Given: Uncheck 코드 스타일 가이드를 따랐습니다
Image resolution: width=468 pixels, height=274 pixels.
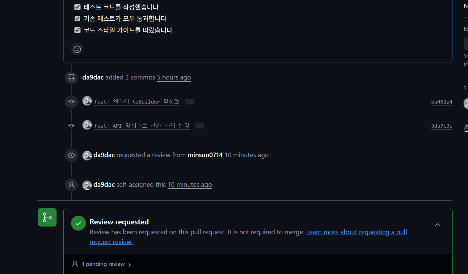Looking at the screenshot, I should [77, 30].
